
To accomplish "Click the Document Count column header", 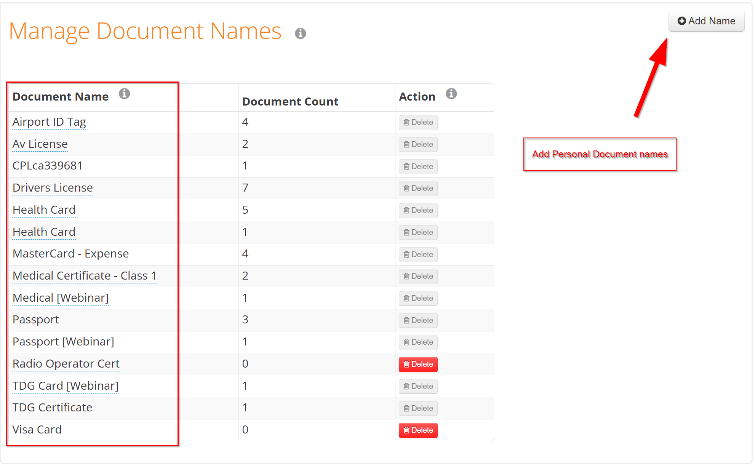I will click(290, 102).
